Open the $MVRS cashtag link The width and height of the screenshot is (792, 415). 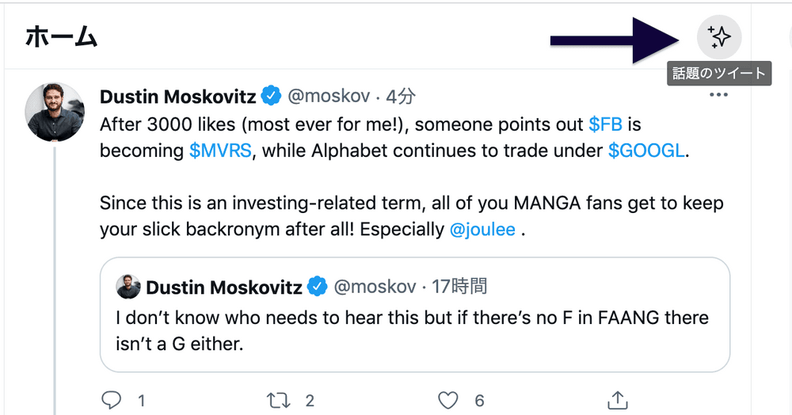[221, 150]
